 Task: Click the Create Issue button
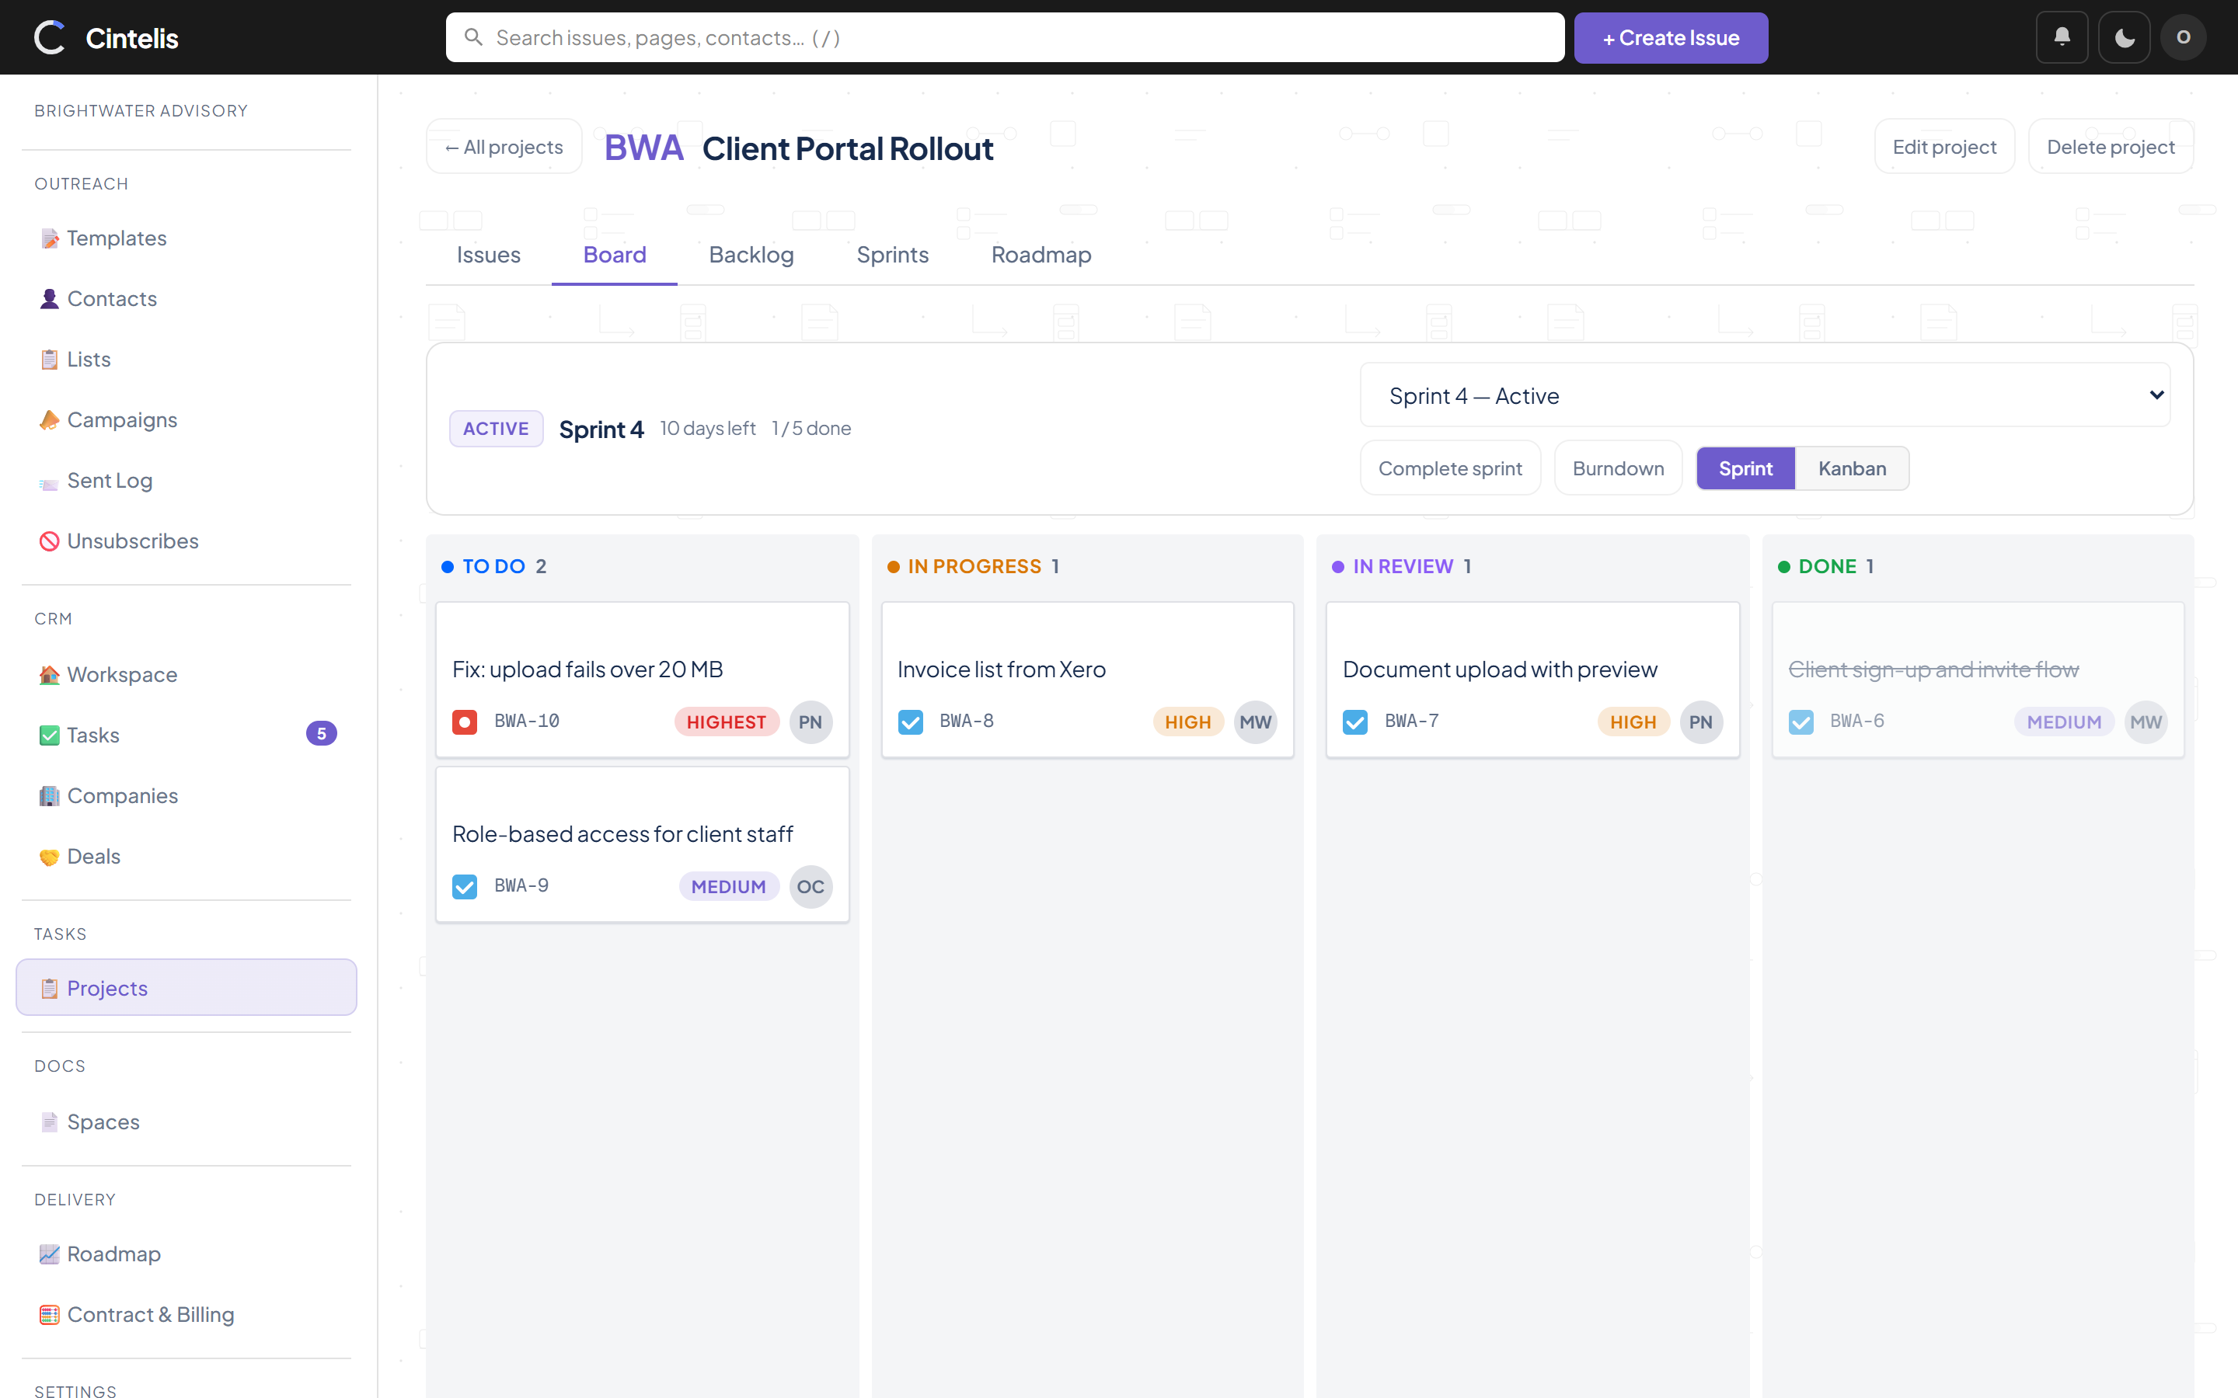coord(1671,38)
